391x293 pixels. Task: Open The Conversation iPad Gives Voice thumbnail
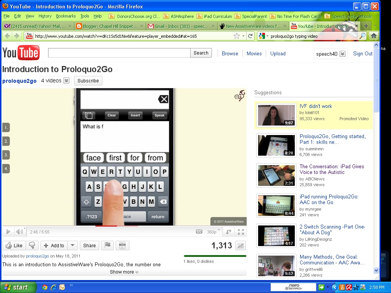click(x=276, y=175)
